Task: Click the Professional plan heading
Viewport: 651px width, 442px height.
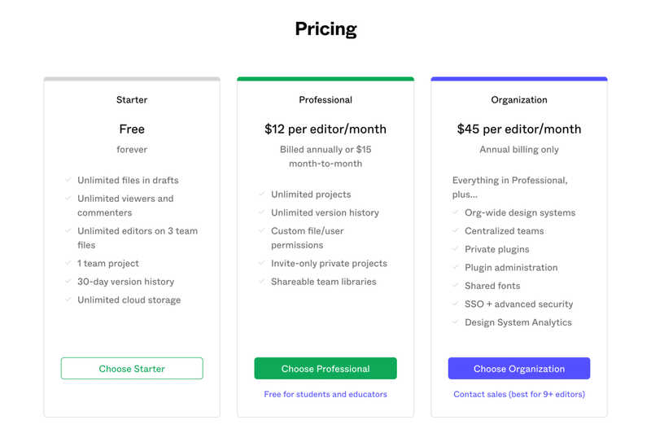Action: tap(325, 99)
